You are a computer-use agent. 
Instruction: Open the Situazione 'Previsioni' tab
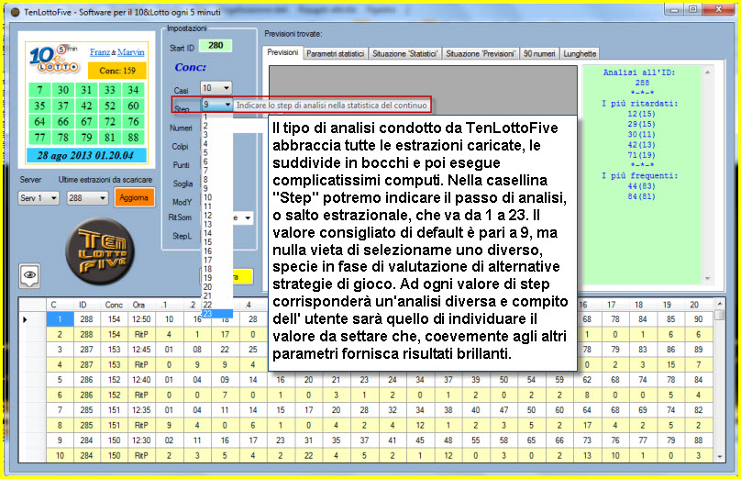(x=481, y=54)
